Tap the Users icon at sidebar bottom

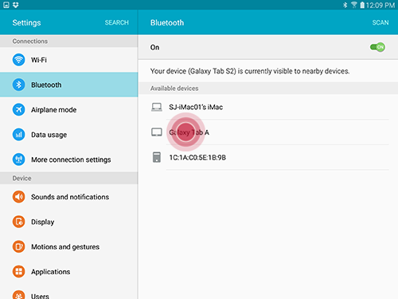18,294
